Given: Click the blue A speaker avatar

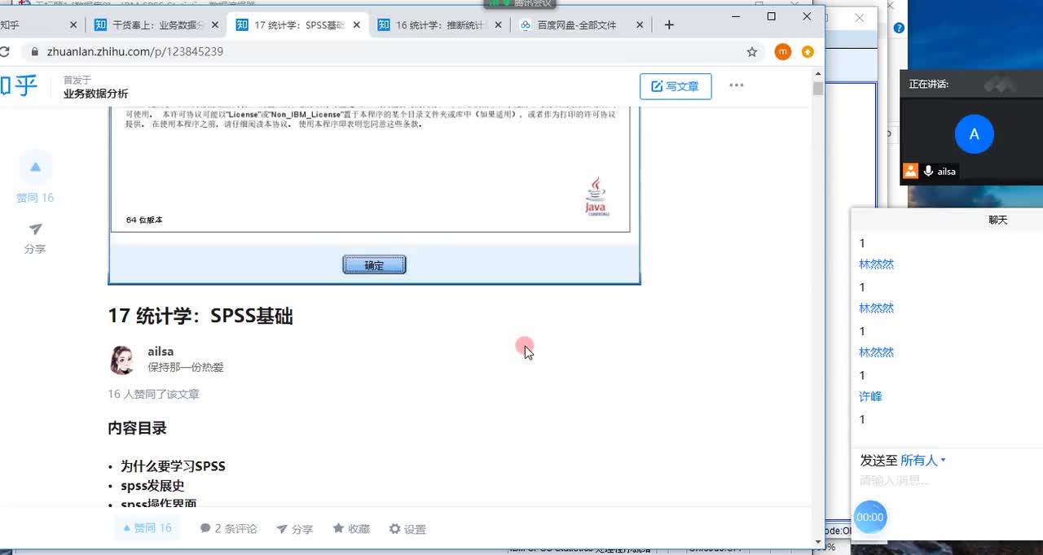Looking at the screenshot, I should (x=974, y=134).
